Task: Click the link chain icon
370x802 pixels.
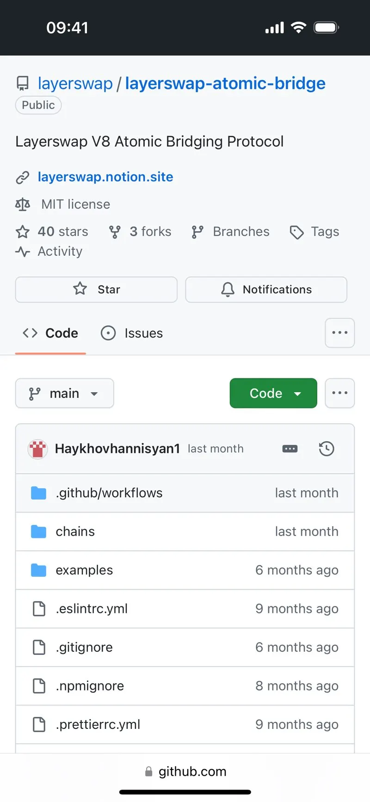Action: pyautogui.click(x=23, y=178)
